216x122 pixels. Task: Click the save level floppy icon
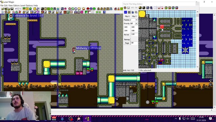coord(12,9)
